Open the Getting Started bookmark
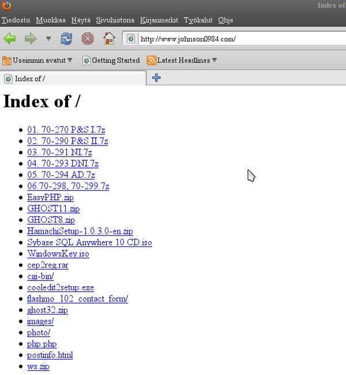The width and height of the screenshot is (346, 375). point(111,60)
